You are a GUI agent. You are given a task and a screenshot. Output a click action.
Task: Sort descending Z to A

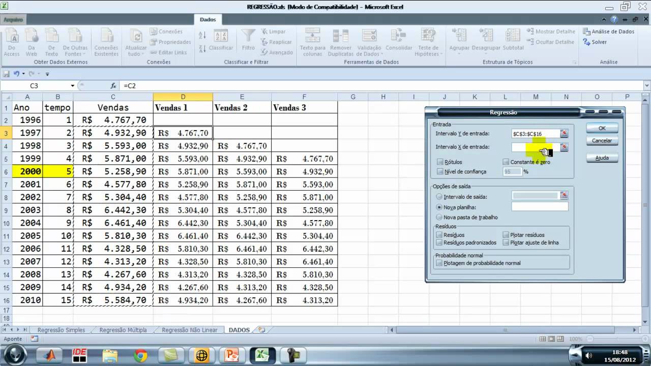point(202,48)
